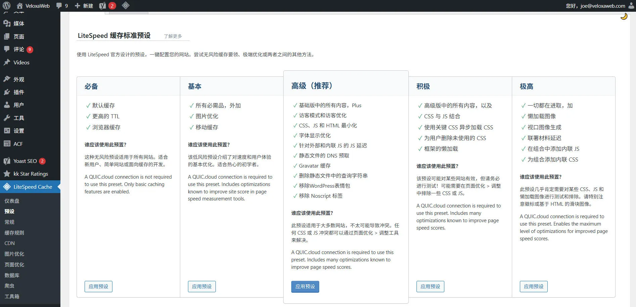Open the comments bubble icon in admin bar
The width and height of the screenshot is (636, 307).
click(59, 6)
